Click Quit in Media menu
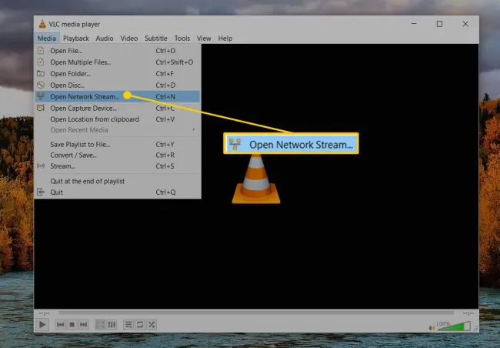Viewport: 500px width, 348px height. coord(56,192)
